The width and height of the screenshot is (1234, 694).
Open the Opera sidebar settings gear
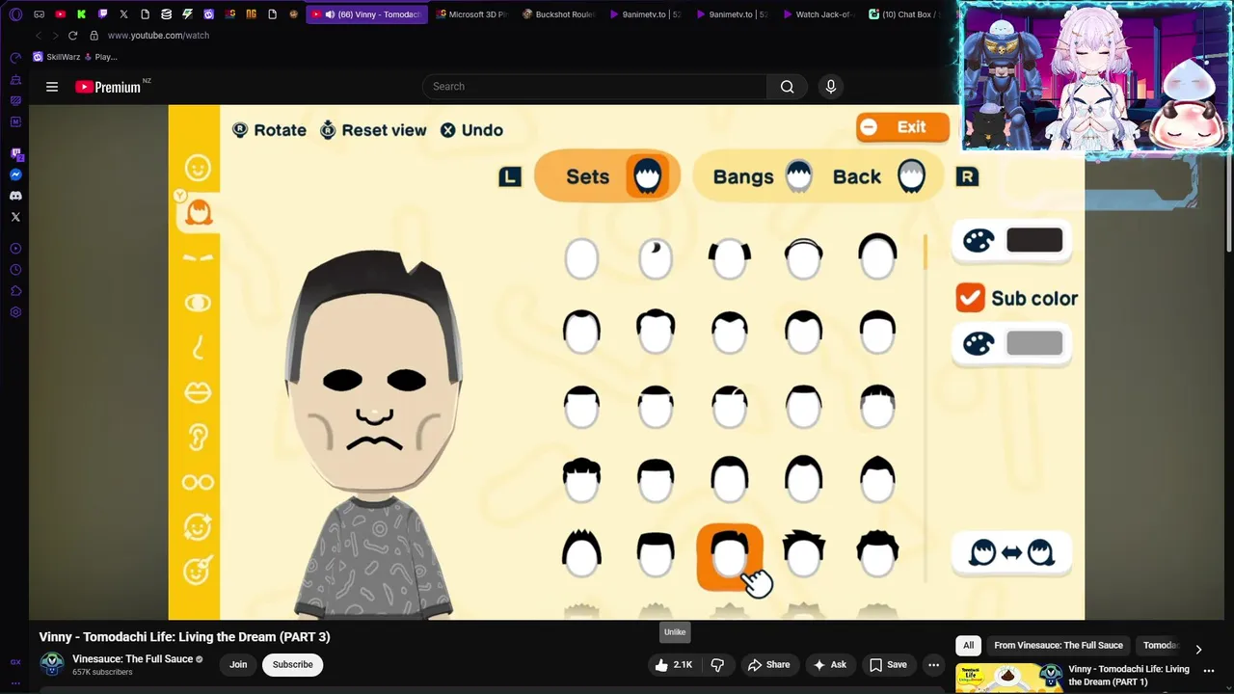point(15,312)
